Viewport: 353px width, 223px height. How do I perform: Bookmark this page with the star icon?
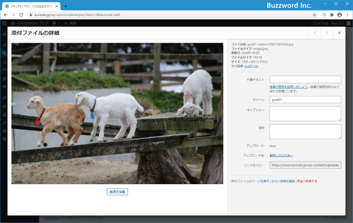(314, 15)
